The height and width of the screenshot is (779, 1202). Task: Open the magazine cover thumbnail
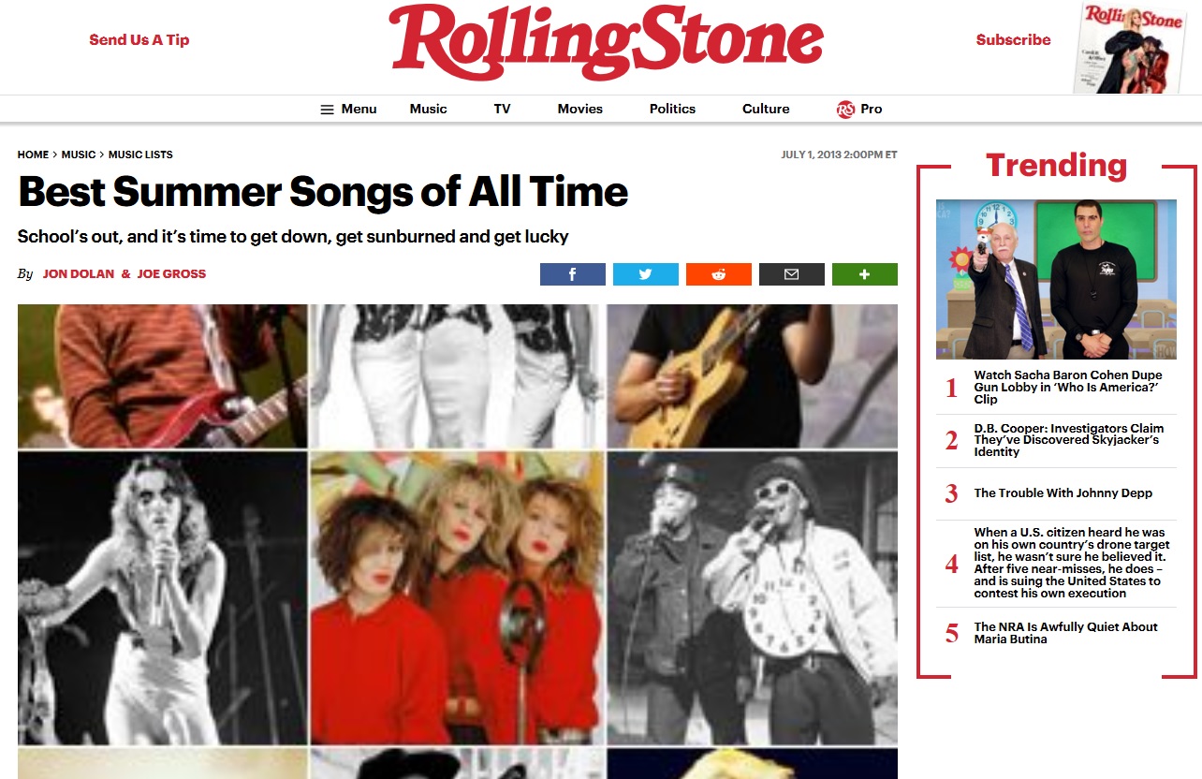[x=1130, y=47]
